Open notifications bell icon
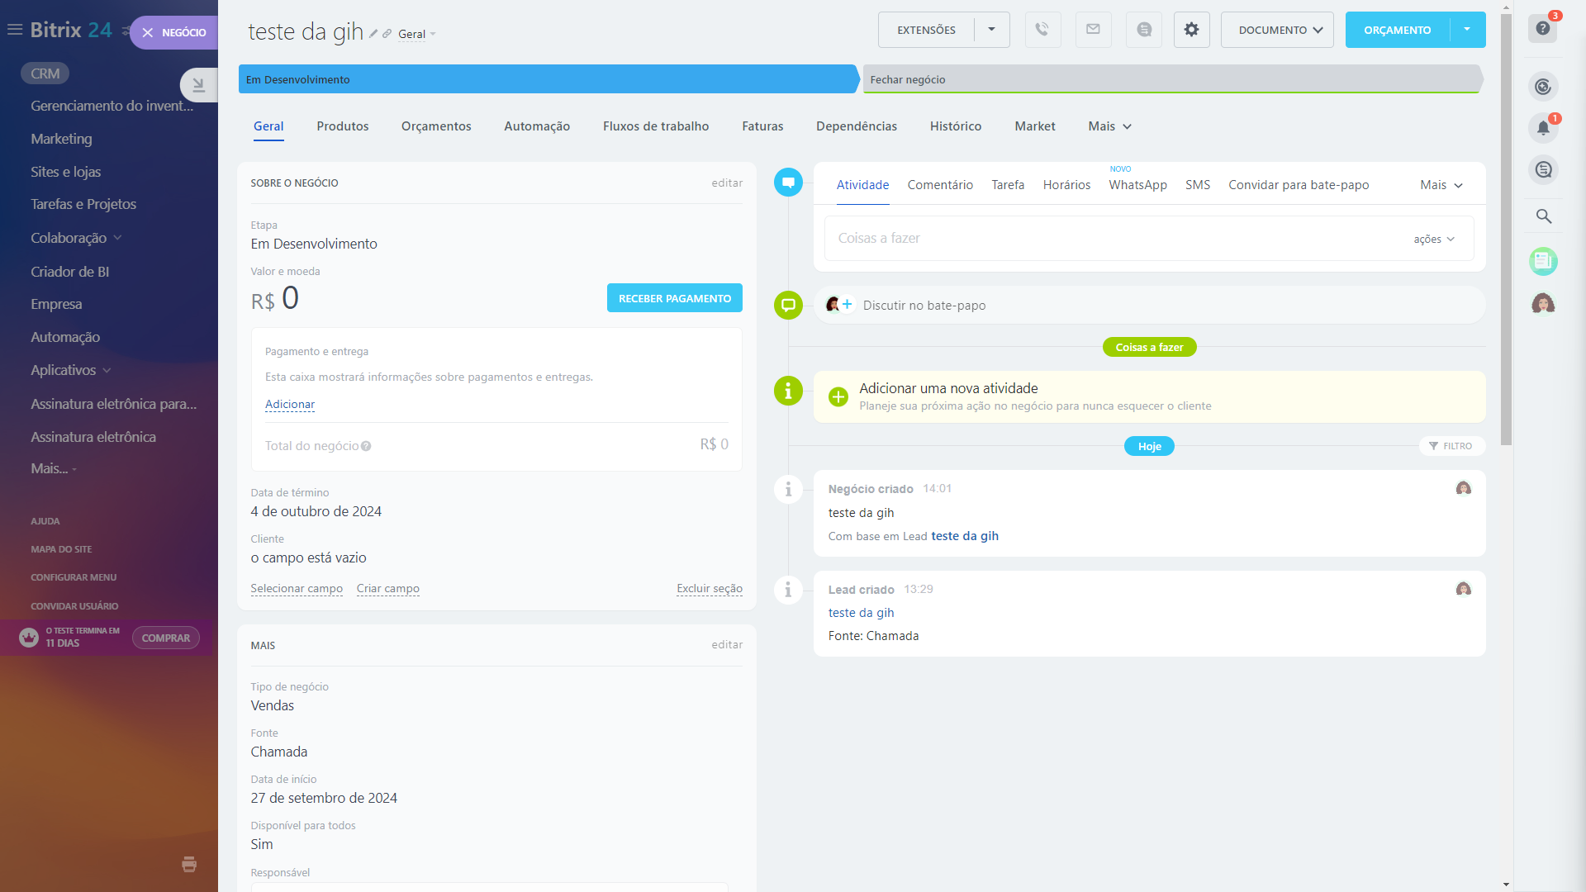 tap(1542, 128)
